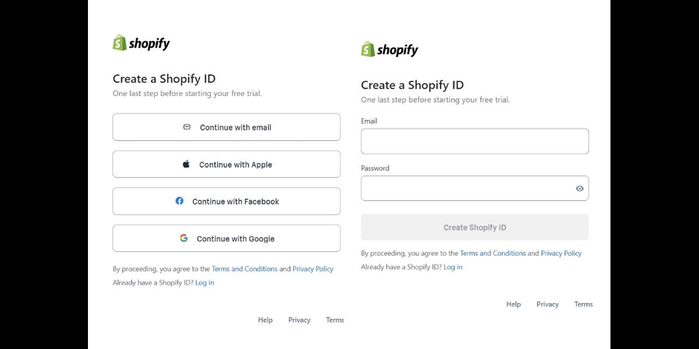Screen dimensions: 699x349
Task: Toggle password visibility with the eye icon
Action: [x=579, y=188]
